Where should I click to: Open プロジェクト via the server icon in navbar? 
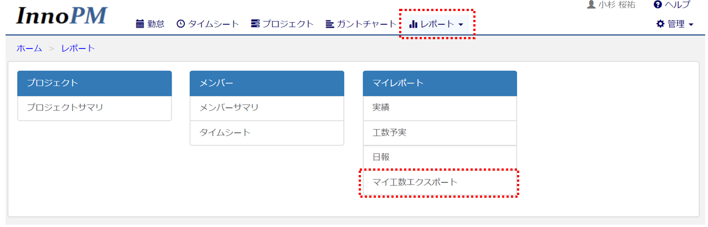pyautogui.click(x=255, y=24)
